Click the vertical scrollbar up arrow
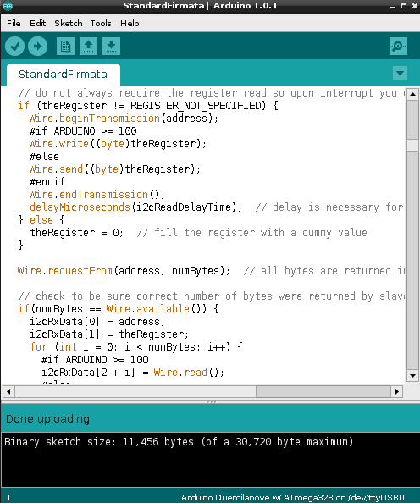 coord(412,94)
